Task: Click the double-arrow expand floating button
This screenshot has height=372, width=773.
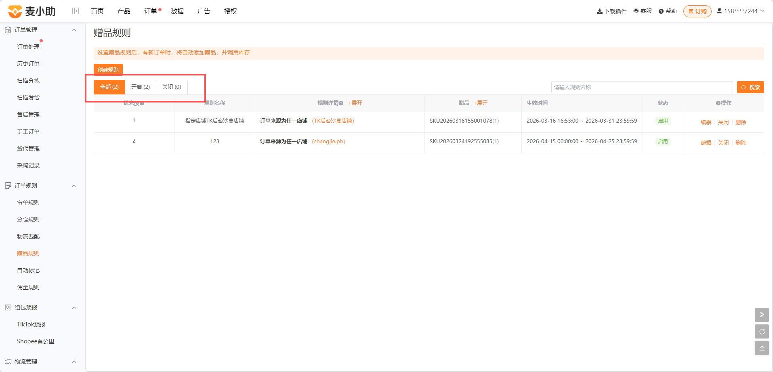Action: click(762, 315)
